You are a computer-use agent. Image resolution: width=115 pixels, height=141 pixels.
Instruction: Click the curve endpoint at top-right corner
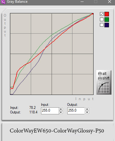(93, 14)
